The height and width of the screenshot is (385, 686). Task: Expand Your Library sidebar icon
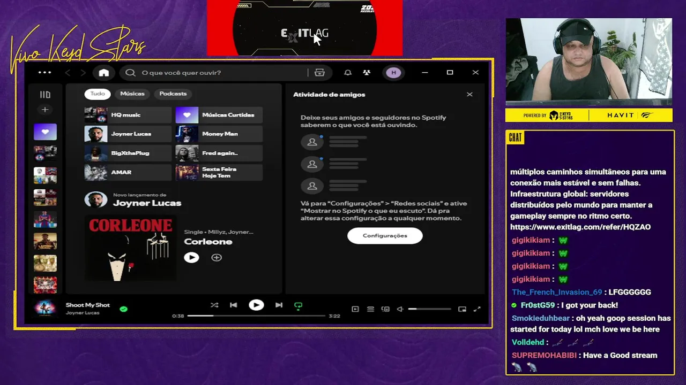[45, 95]
